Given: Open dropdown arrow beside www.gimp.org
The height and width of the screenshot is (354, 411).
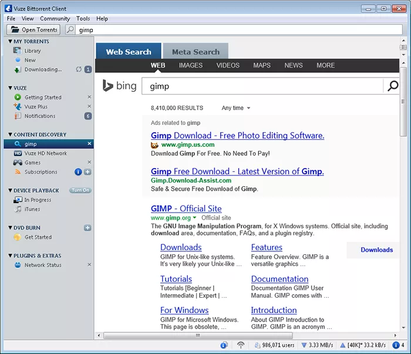Looking at the screenshot, I should click(194, 217).
